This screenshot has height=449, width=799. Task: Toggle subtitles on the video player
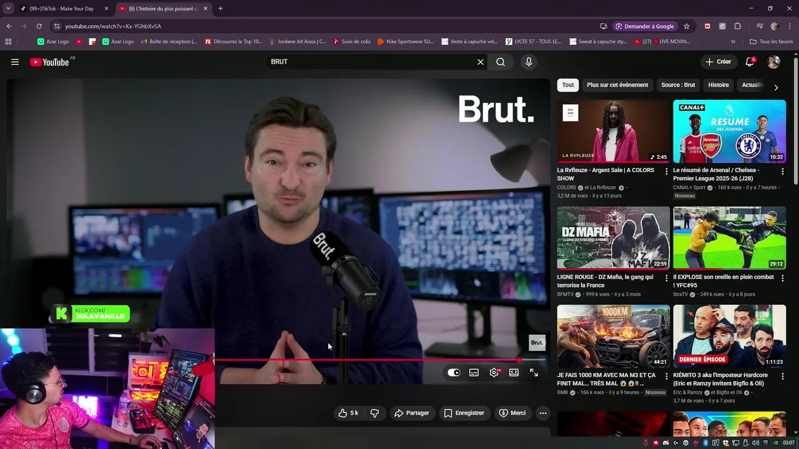tap(474, 372)
